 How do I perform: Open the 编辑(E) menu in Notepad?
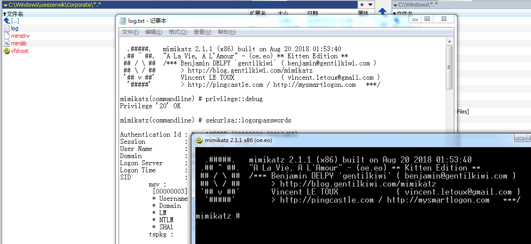click(154, 32)
